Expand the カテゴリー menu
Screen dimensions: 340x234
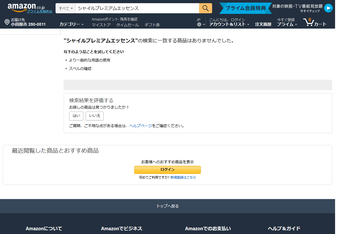[x=71, y=24]
